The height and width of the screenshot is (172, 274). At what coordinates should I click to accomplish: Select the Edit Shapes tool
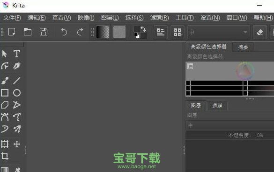point(5,66)
